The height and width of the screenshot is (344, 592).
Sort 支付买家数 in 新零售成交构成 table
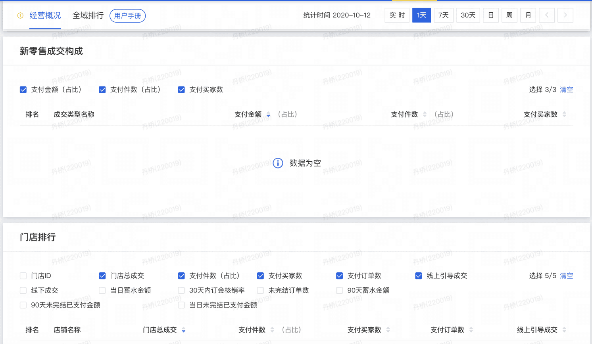click(564, 115)
